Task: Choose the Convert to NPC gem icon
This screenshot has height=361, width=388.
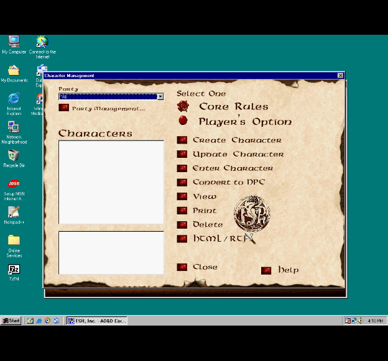Action: coord(182,183)
